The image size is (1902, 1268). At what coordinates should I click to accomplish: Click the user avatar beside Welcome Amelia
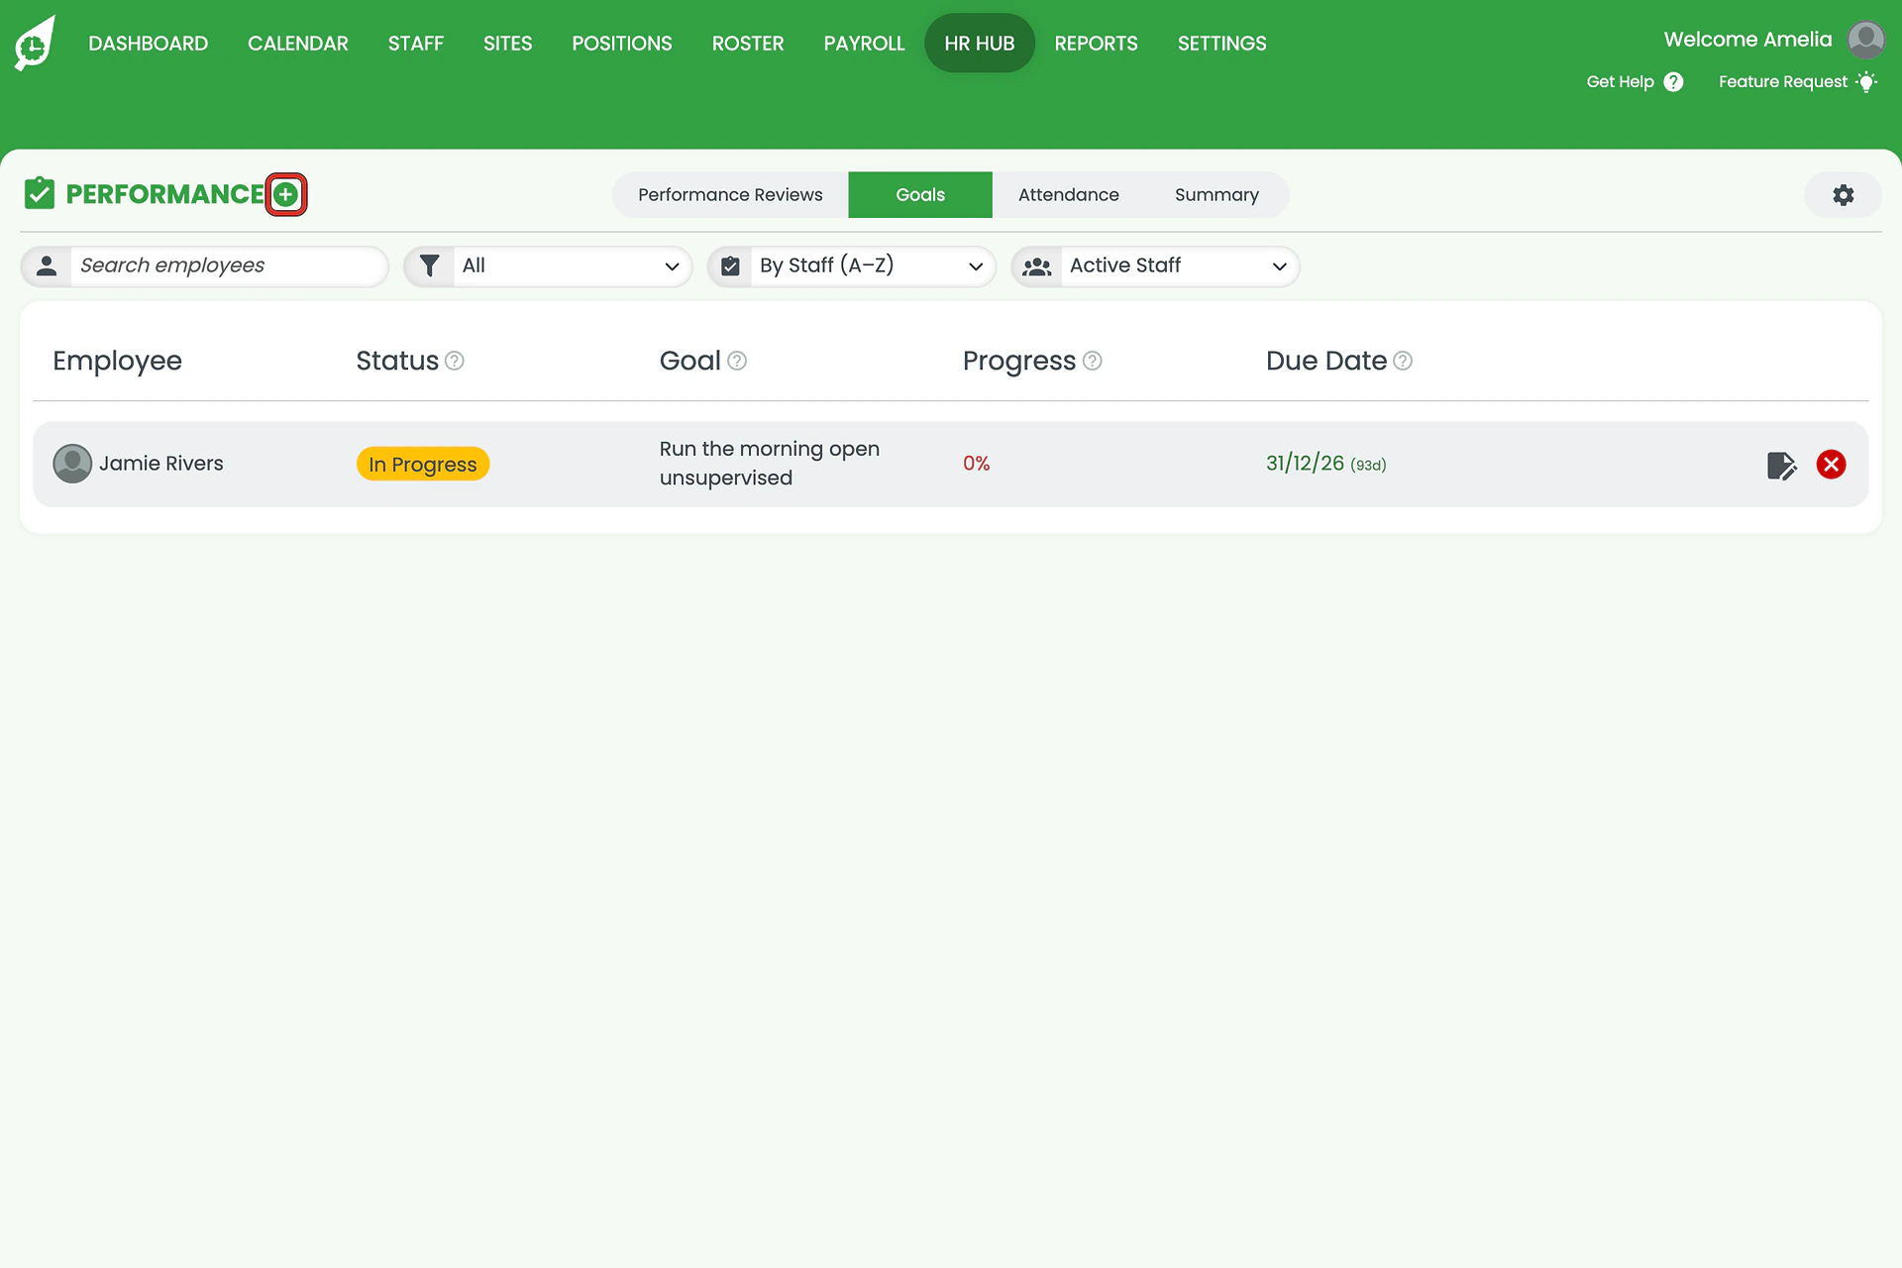click(x=1866, y=41)
